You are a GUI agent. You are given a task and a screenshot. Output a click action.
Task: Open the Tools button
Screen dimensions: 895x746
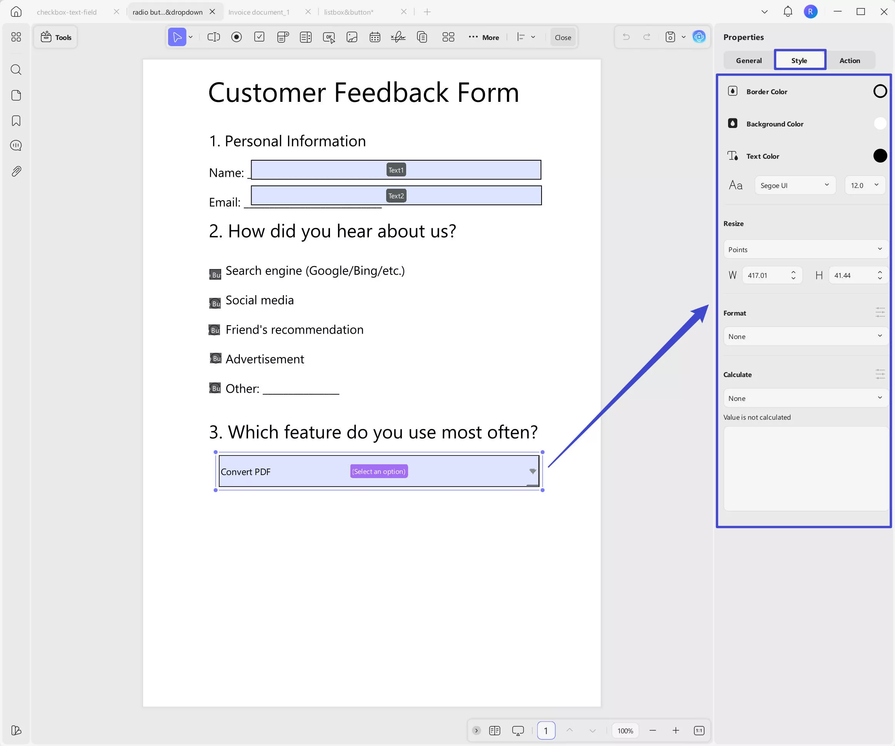point(56,37)
